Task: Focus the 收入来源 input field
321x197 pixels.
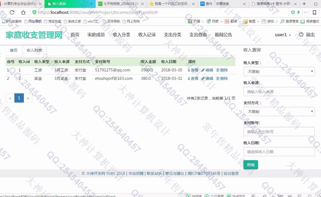Action: coord(279,91)
